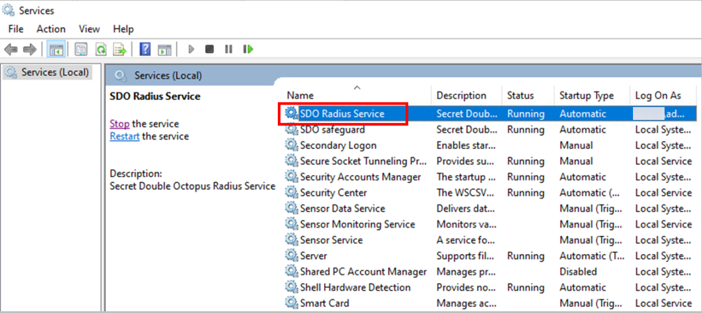
Task: Select the Shared PC Account Manager name
Action: [x=363, y=272]
